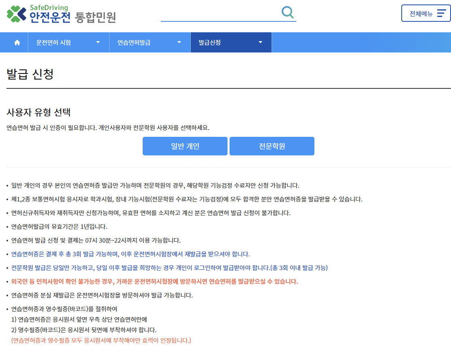The image size is (451, 352).
Task: Click the bullet about 07시 30분~22시 이용
Action: 96,240
